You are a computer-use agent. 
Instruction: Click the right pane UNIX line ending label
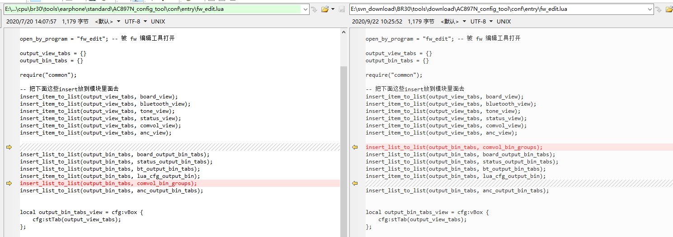[x=504, y=21]
